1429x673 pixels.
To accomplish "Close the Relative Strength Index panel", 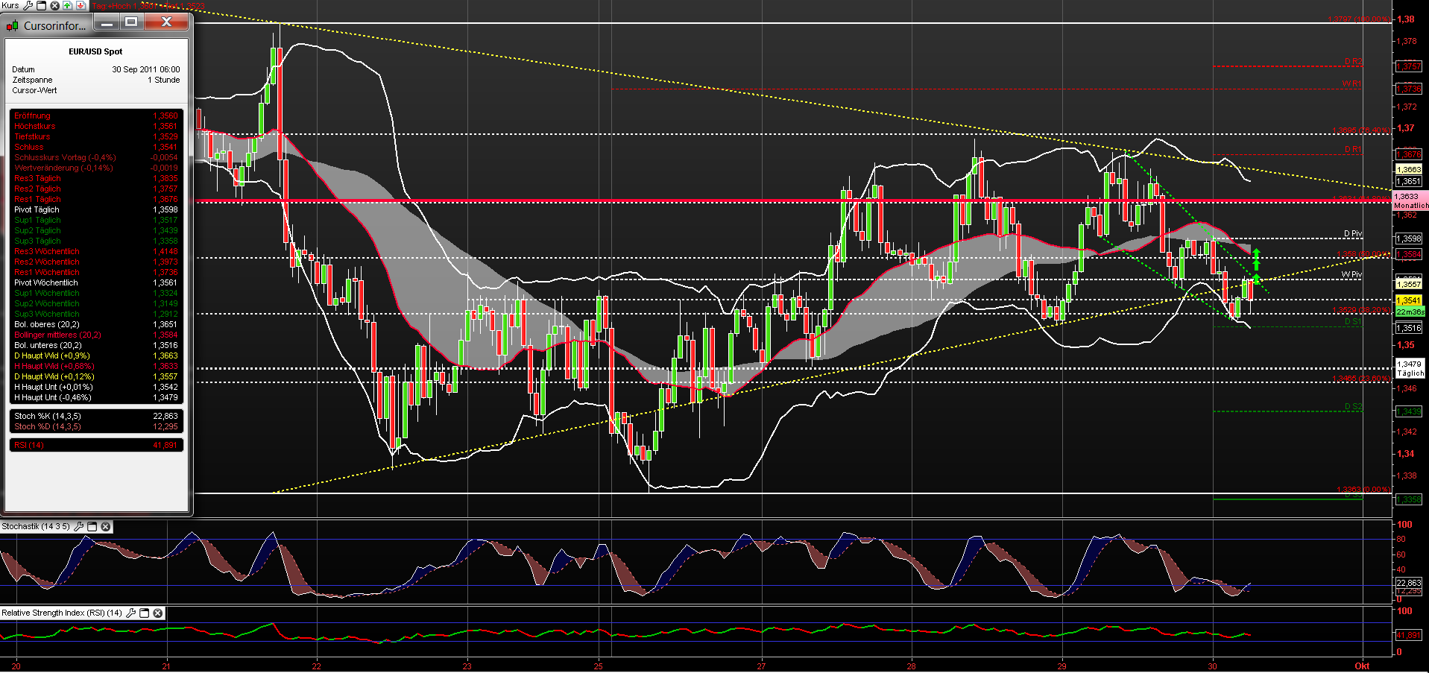I will pyautogui.click(x=158, y=613).
